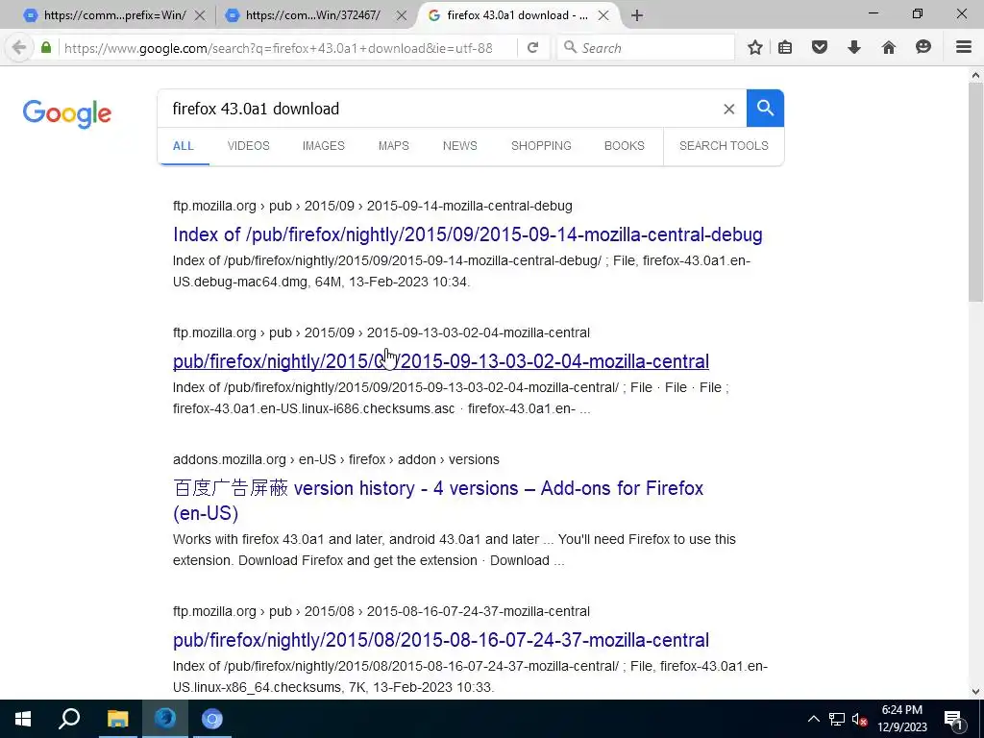
Task: Open the Hello chat smiley icon
Action: pos(923,48)
